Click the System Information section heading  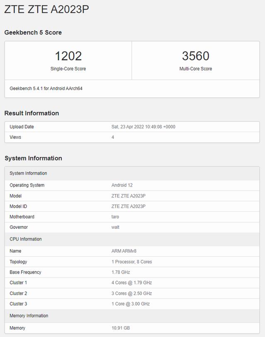coord(33,158)
